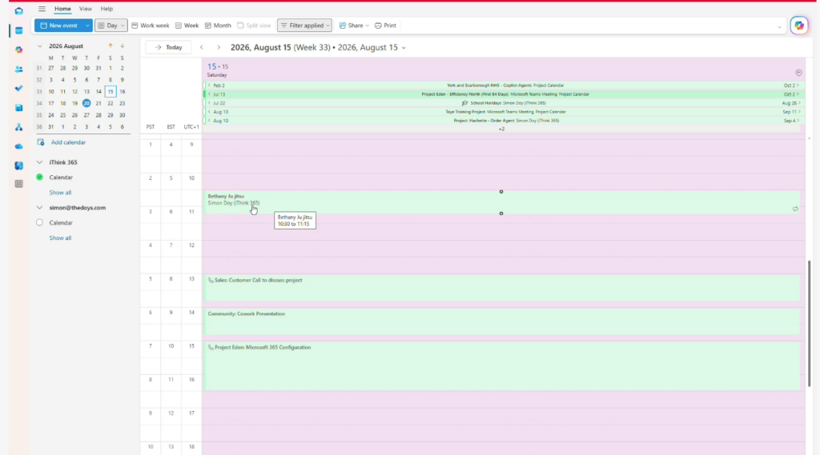Viewport: 820px width, 455px height.
Task: Open the To Do checkmark app
Action: 19,88
